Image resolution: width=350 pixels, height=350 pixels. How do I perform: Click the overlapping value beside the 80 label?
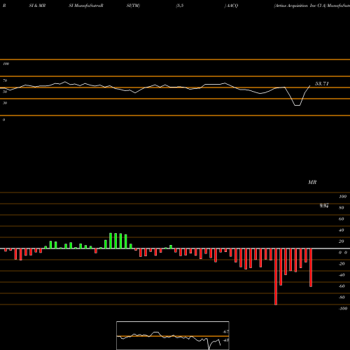pos(324,206)
